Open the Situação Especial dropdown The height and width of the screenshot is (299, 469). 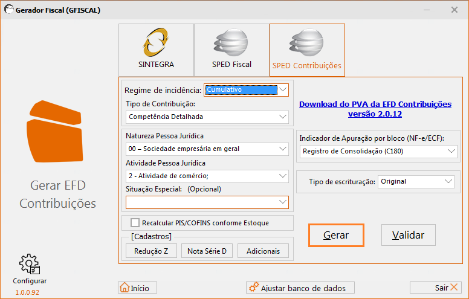[x=207, y=202]
